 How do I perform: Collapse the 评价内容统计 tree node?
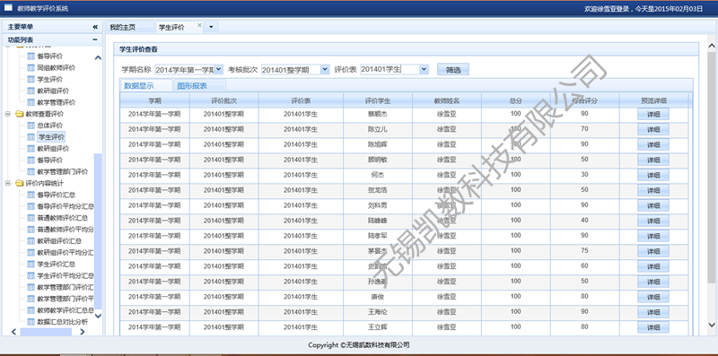pos(8,184)
